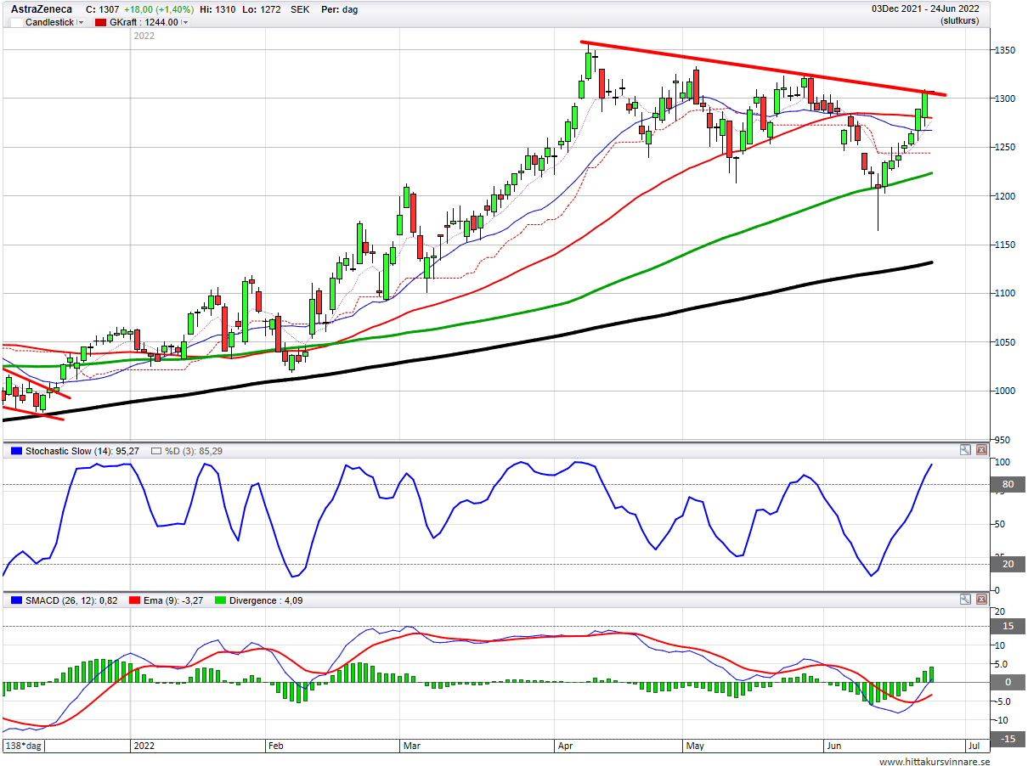Screen dimensions: 1028x766
Task: Click the Stochastic Slow (14): 95,27 label
Action: (x=83, y=450)
